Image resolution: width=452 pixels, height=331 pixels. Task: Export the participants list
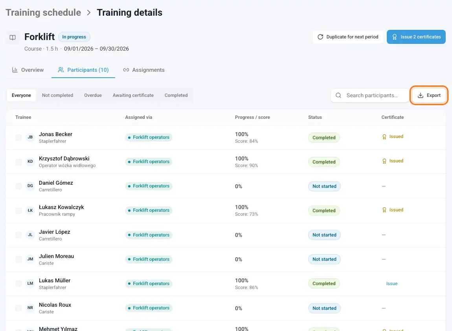tap(429, 95)
